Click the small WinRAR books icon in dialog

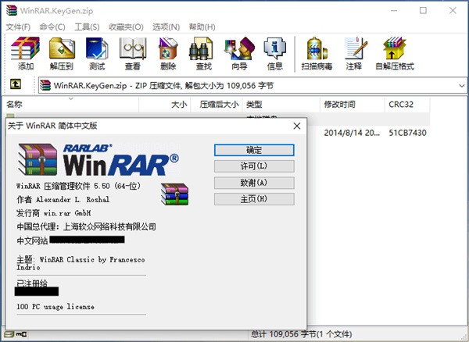(174, 194)
